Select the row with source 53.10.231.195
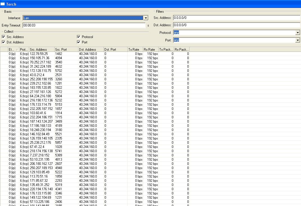The width and height of the screenshot is (301, 206). [95, 160]
